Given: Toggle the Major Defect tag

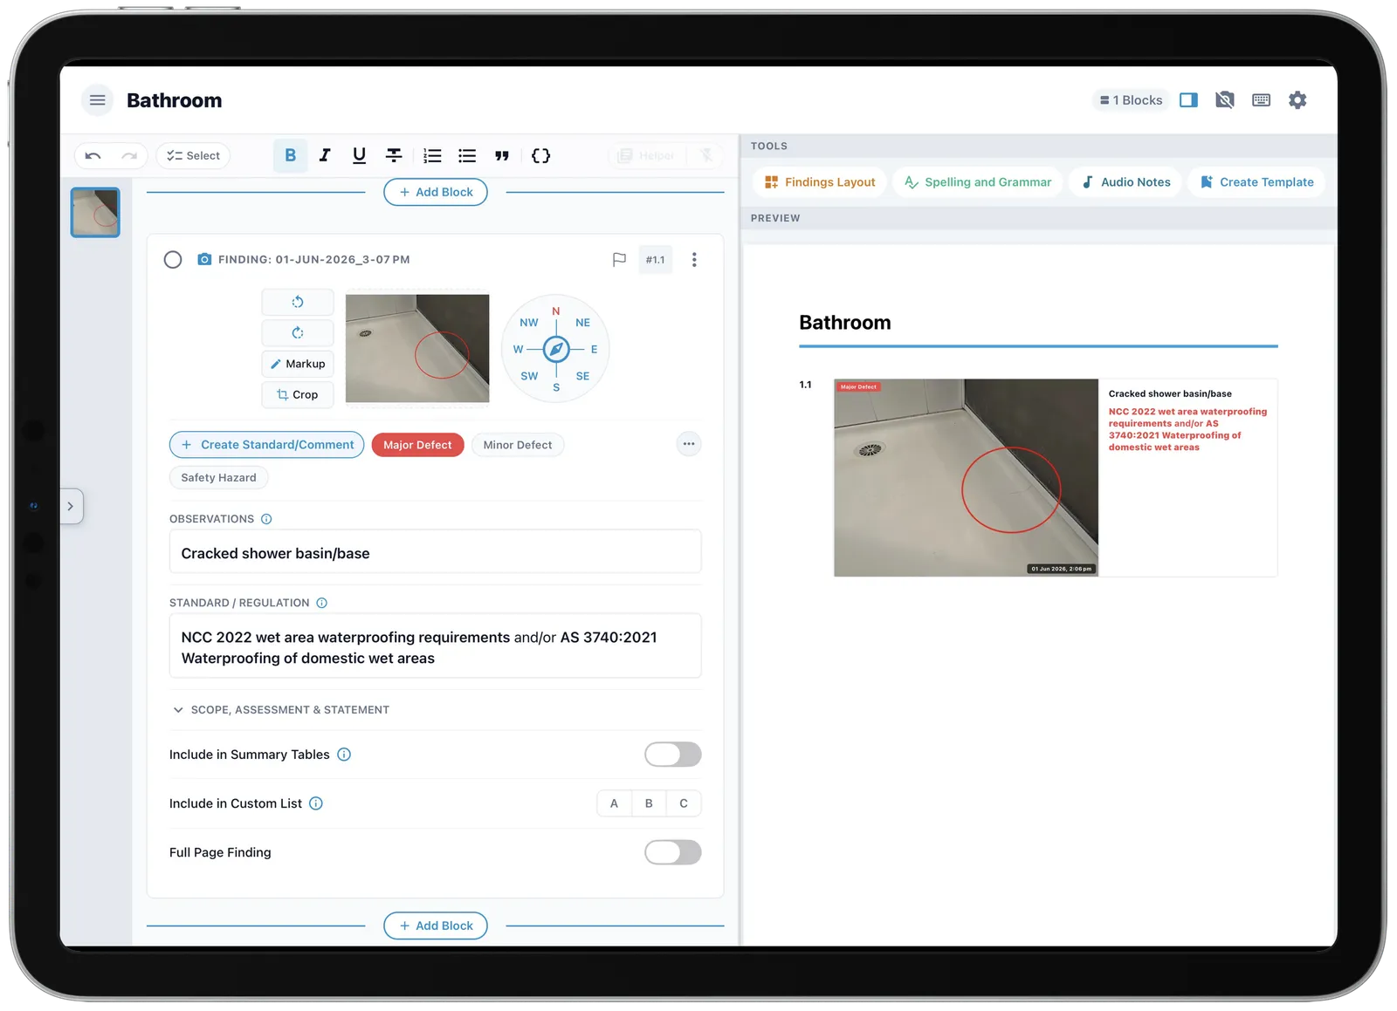Looking at the screenshot, I should click(x=417, y=445).
